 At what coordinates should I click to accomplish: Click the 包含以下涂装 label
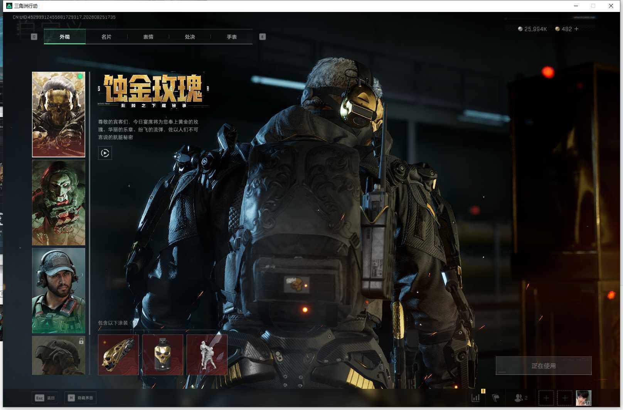(x=113, y=323)
